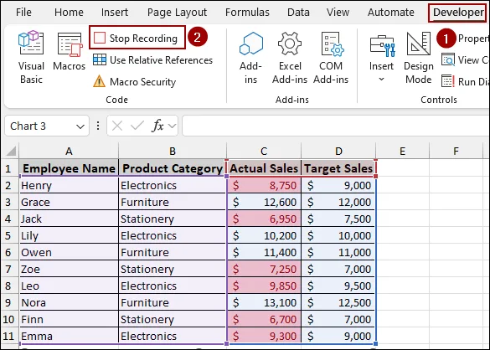Switch to the Home tab
Image resolution: width=490 pixels, height=350 pixels.
69,13
